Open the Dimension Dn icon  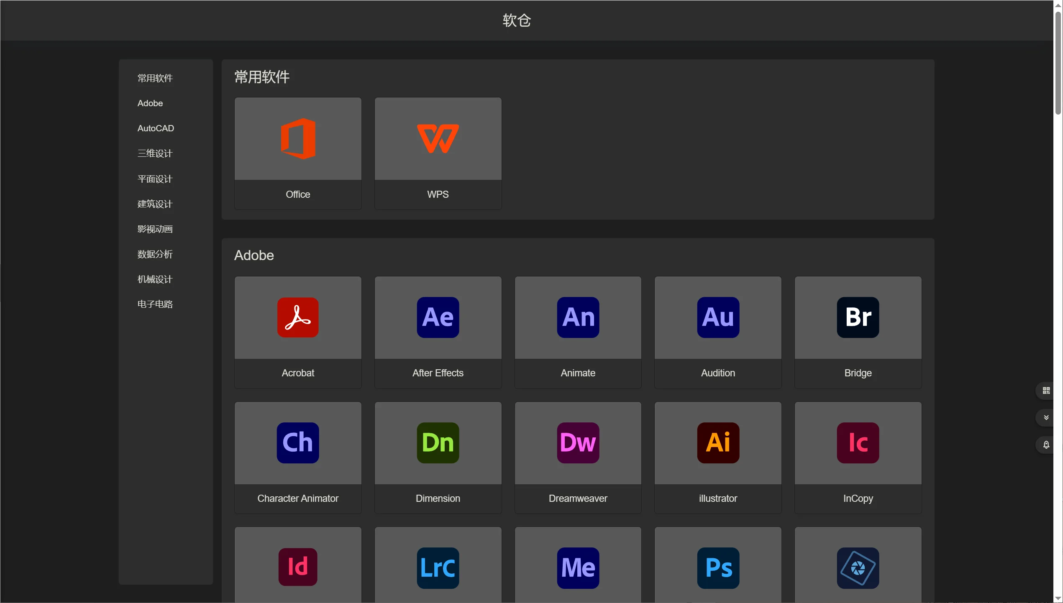click(x=438, y=443)
